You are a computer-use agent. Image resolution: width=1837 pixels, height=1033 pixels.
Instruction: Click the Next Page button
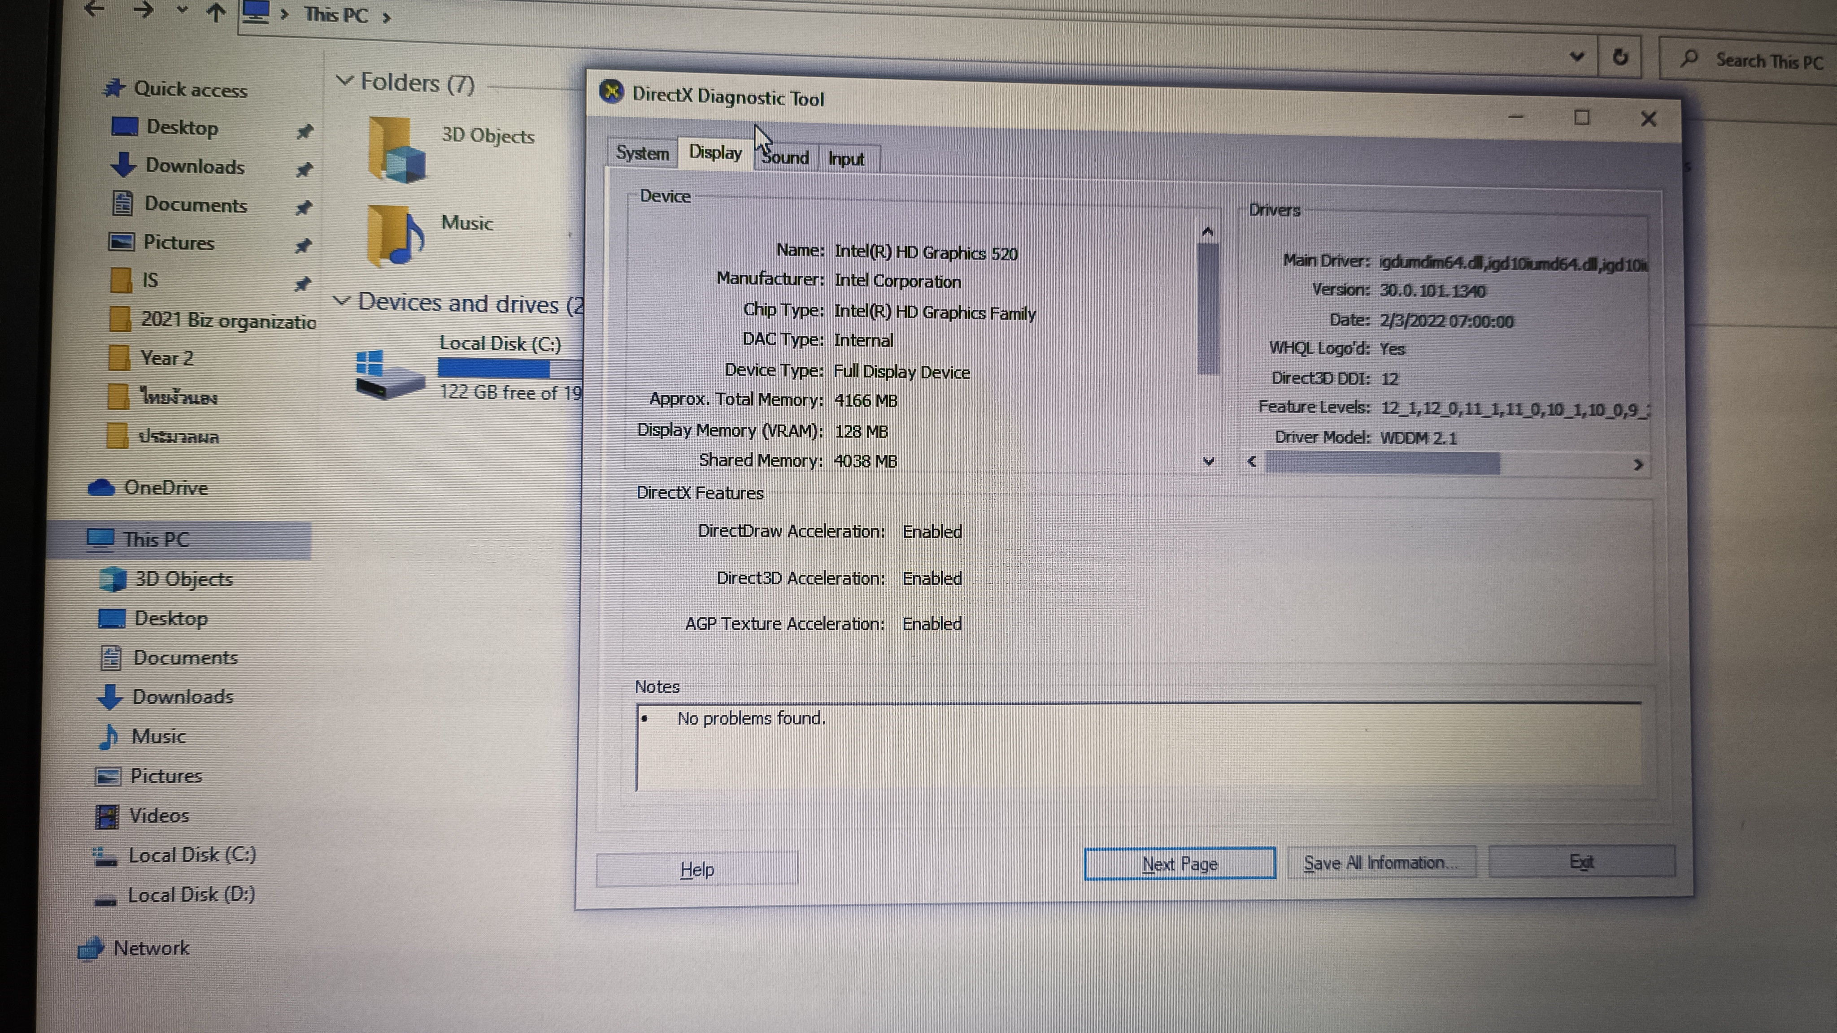click(1180, 864)
